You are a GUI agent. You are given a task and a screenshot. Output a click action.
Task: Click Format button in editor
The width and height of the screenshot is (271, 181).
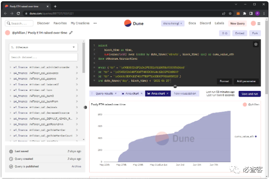[224, 81]
